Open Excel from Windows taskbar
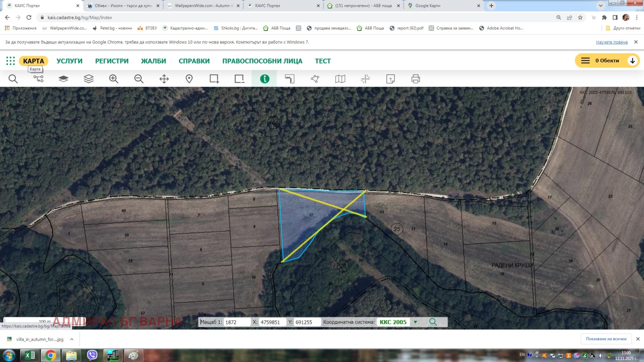Viewport: 644px width, 362px height. tap(30, 355)
